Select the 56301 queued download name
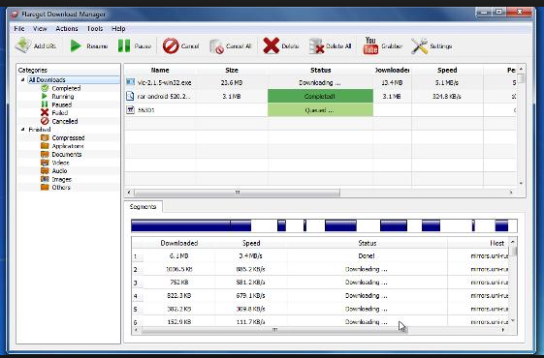 point(146,110)
